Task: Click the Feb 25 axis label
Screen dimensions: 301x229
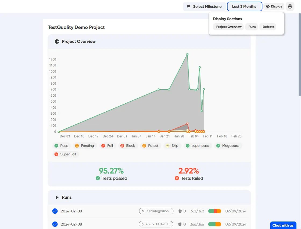Action: click(x=236, y=136)
